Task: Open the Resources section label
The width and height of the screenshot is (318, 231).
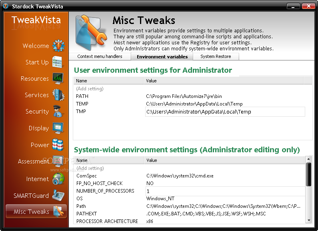Action: [x=35, y=79]
